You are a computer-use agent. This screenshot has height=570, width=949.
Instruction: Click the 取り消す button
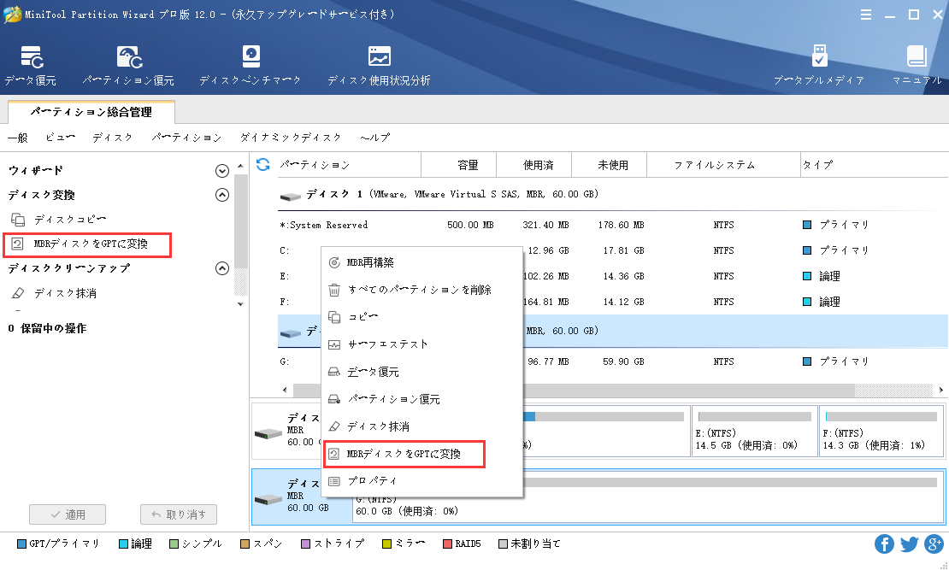179,514
